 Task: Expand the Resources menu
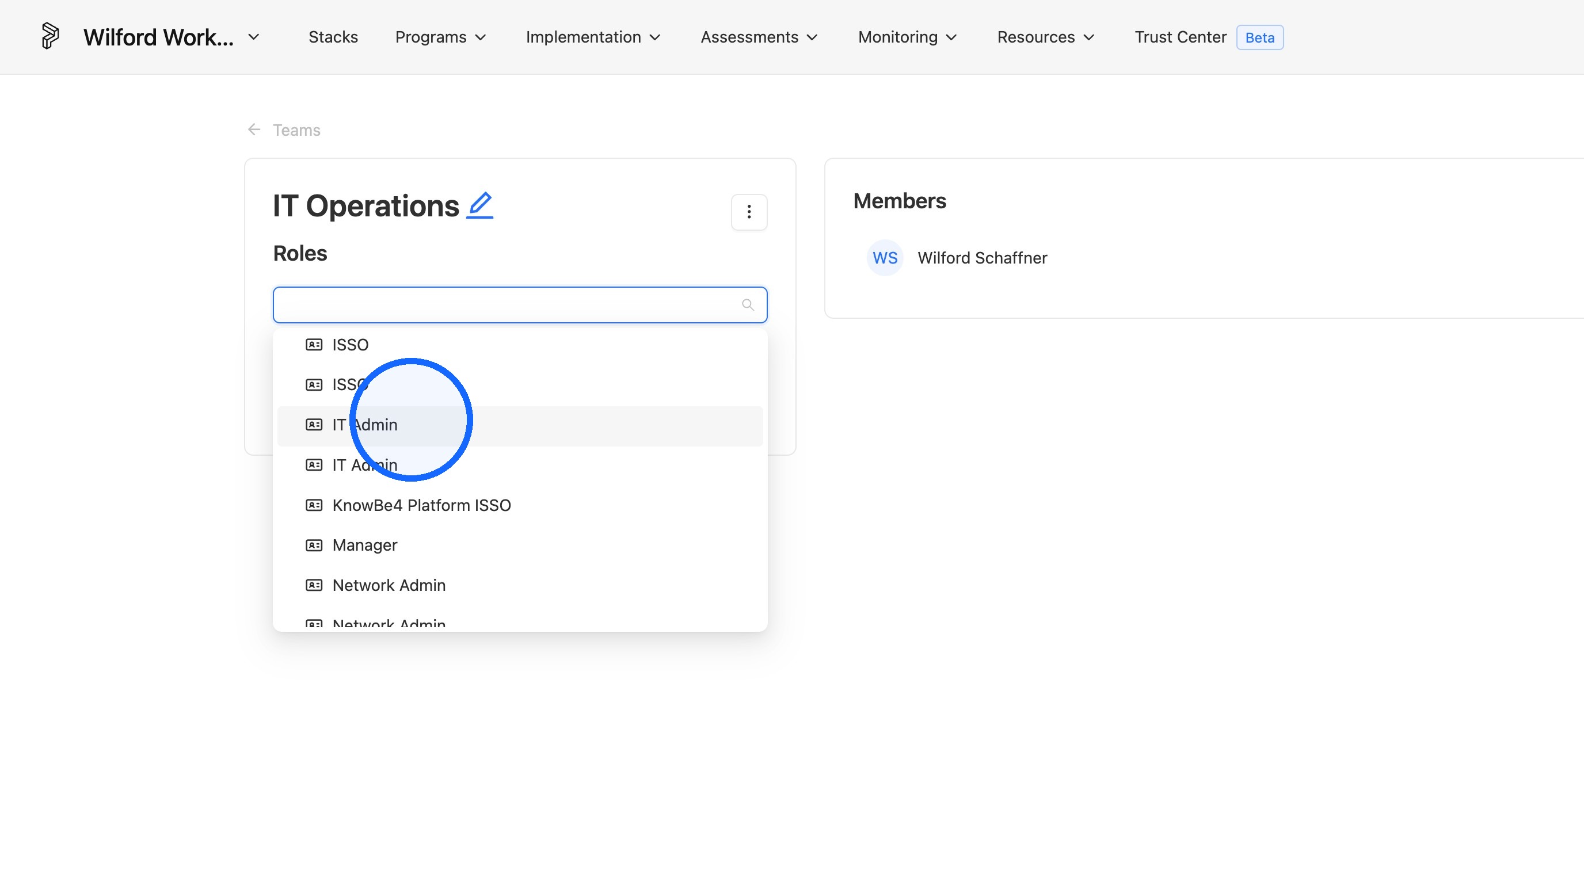coord(1046,37)
